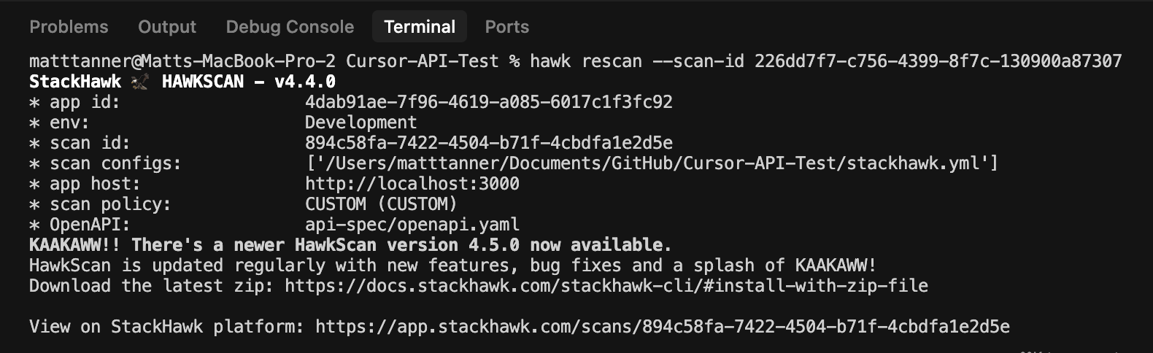The image size is (1153, 353).
Task: Click the KAAKAWW newer version 4.5.0 notice
Action: (350, 245)
